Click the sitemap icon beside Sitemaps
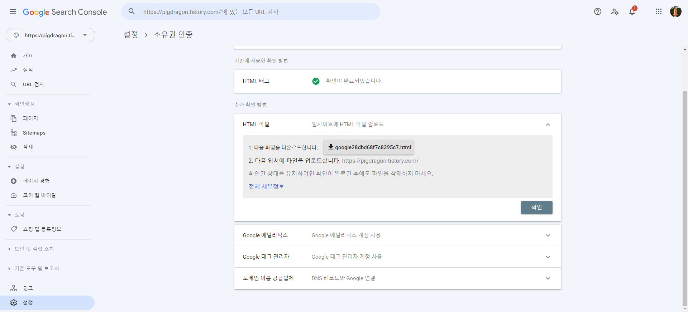Viewport: 688px width, 312px height. pyautogui.click(x=14, y=133)
